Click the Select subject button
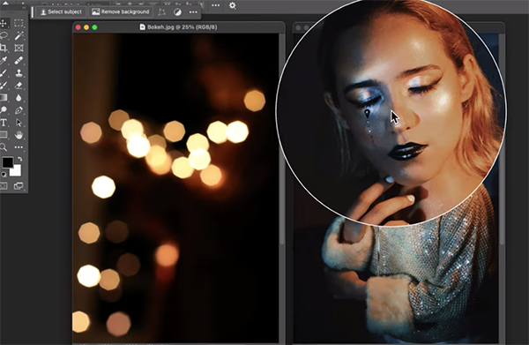529x345 pixels. [x=61, y=11]
